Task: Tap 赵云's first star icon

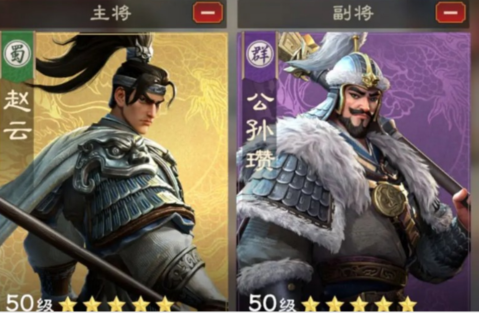Action: click(68, 304)
